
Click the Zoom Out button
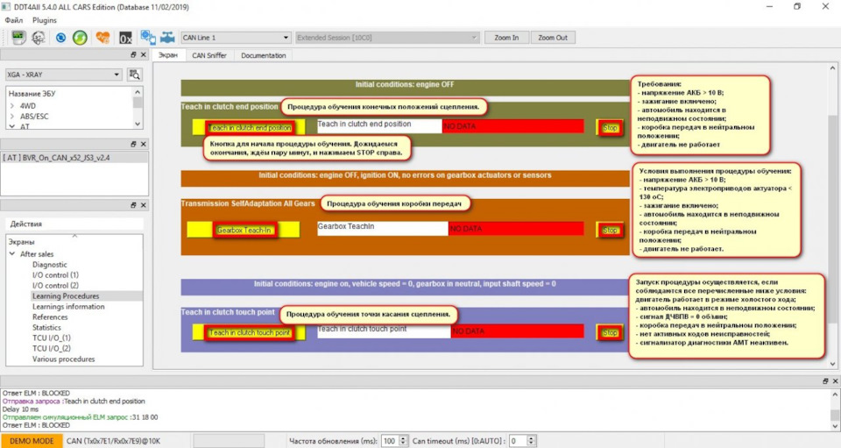point(553,38)
